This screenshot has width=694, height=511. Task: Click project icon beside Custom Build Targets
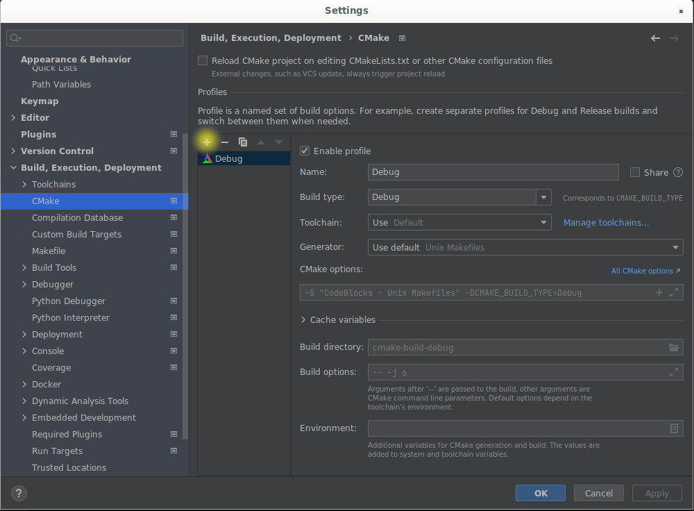[174, 234]
